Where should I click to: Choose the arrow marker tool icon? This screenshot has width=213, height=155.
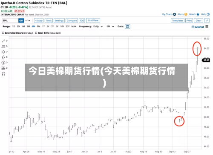3,57
